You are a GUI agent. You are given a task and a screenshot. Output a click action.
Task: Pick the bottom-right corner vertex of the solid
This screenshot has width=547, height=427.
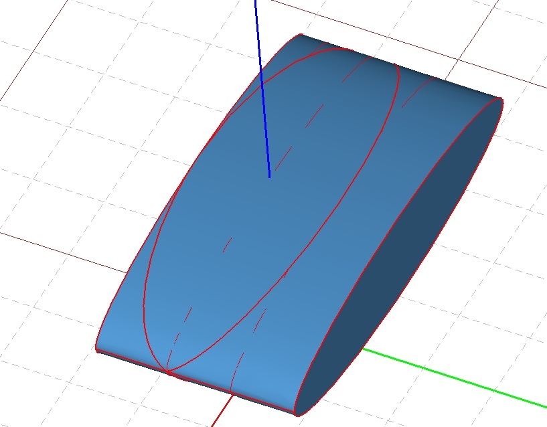click(x=296, y=414)
